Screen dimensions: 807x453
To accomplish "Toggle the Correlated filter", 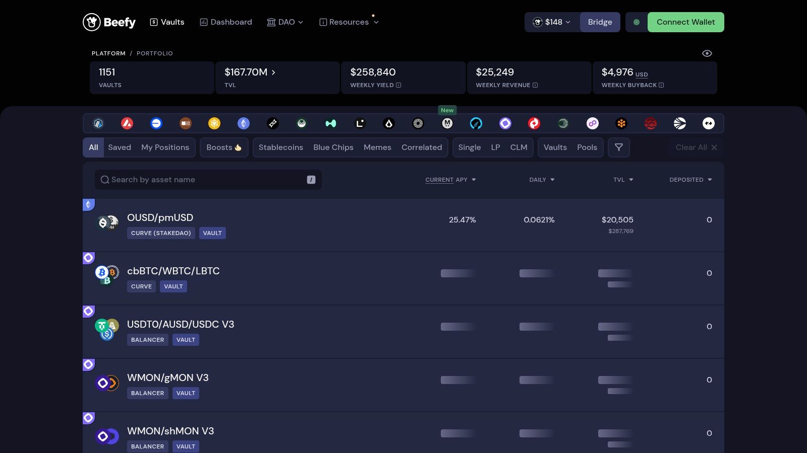I will coord(422,147).
